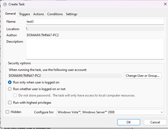Image resolution: width=168 pixels, height=129 pixels.
Task: Click the user account field DOMAIN\TMNA7-PC2
Action: point(65,76)
